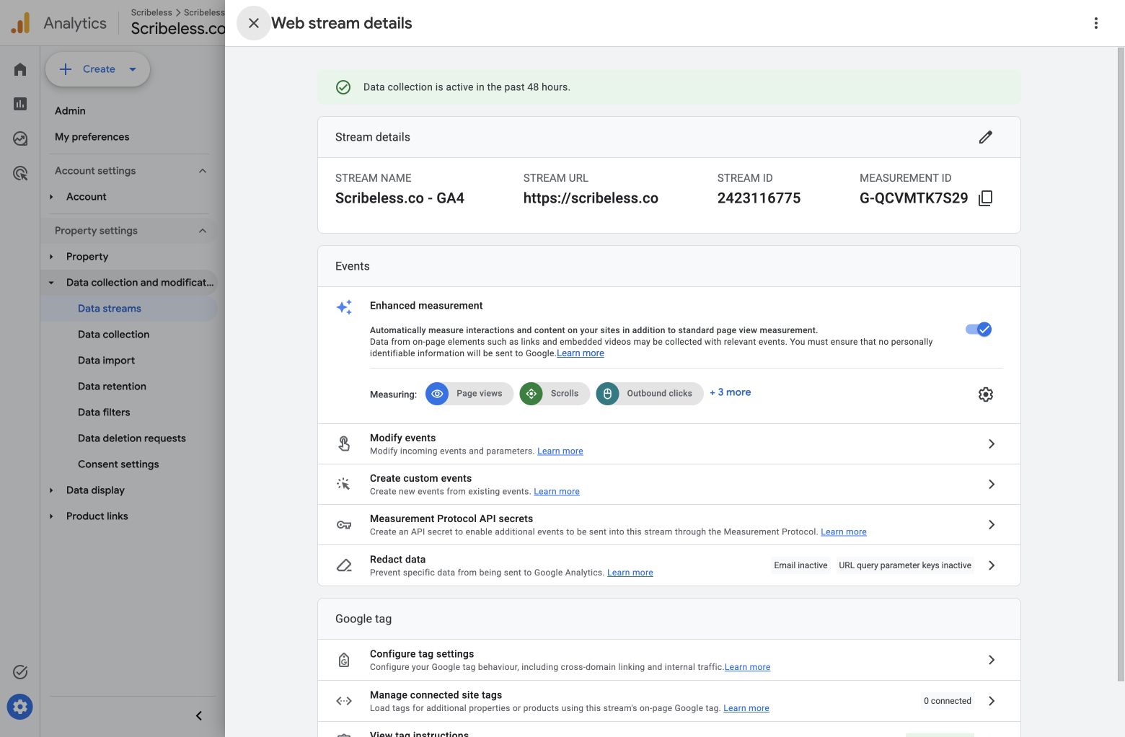Click the green data collection status checkmark
Screen dimensions: 1125x737
tap(343, 87)
